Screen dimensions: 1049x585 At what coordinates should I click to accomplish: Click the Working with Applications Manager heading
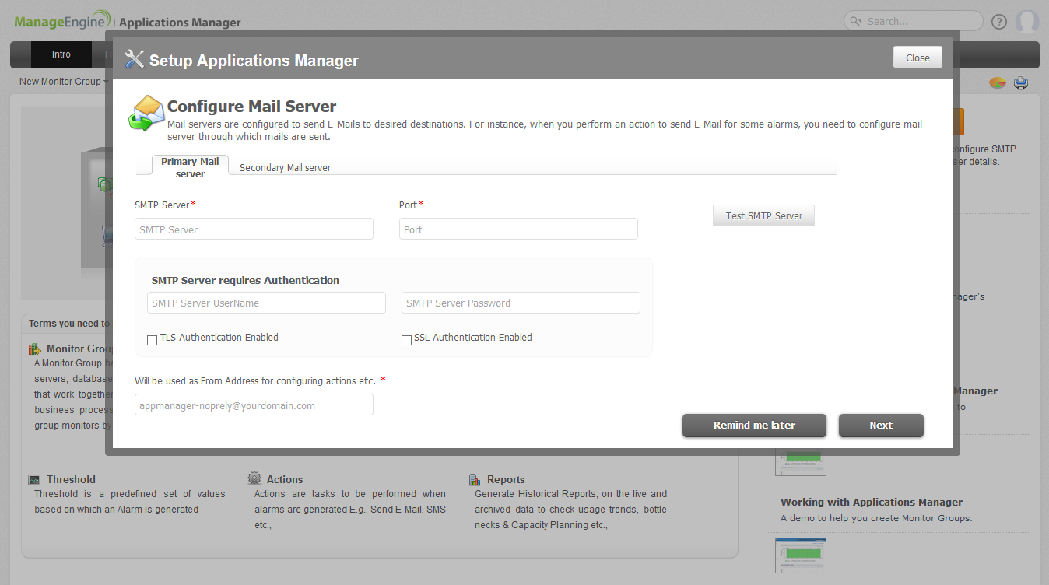tap(872, 503)
